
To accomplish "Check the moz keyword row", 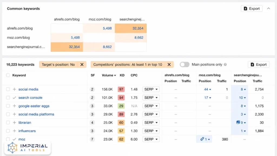I will [x=8, y=139].
